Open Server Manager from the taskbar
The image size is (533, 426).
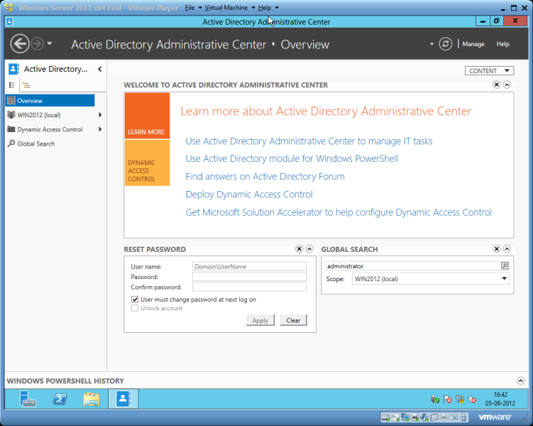coord(28,399)
